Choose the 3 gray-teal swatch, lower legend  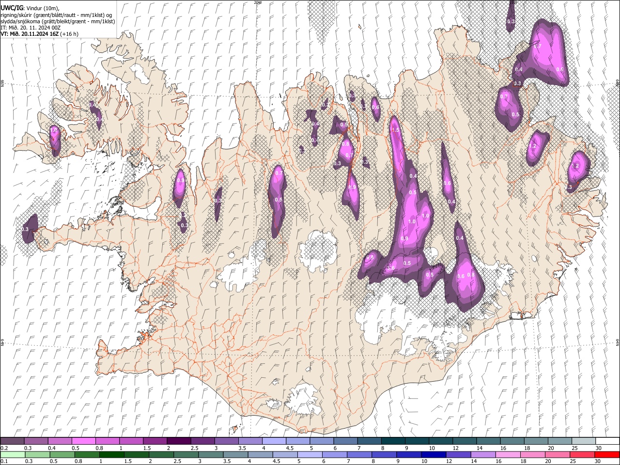[x=211, y=454]
